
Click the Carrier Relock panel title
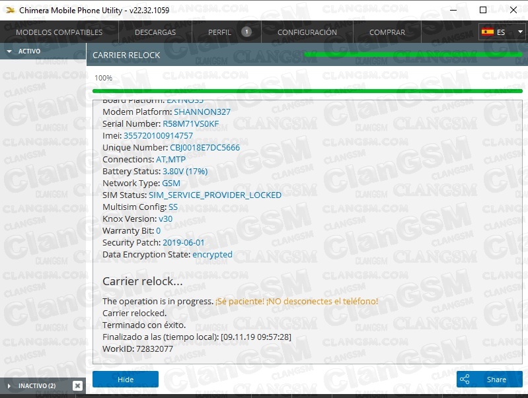pyautogui.click(x=126, y=55)
